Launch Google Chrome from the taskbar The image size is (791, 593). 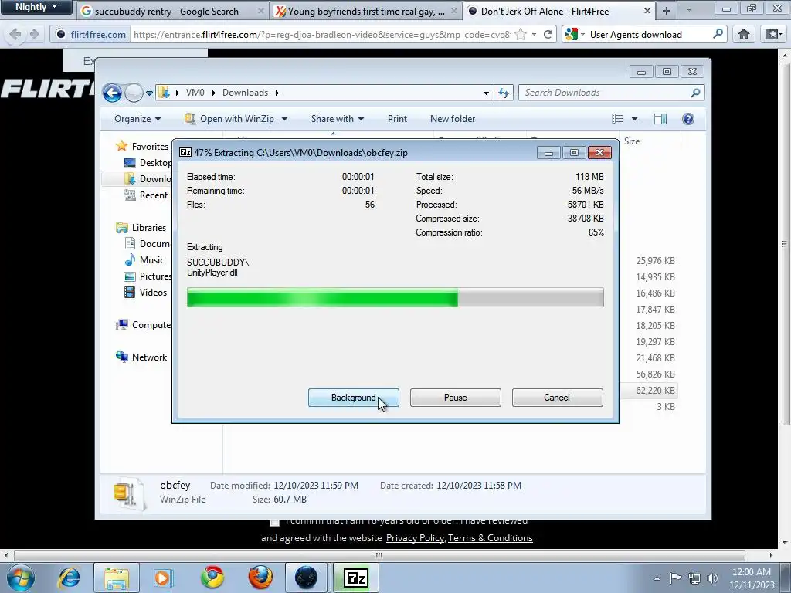[x=212, y=578]
